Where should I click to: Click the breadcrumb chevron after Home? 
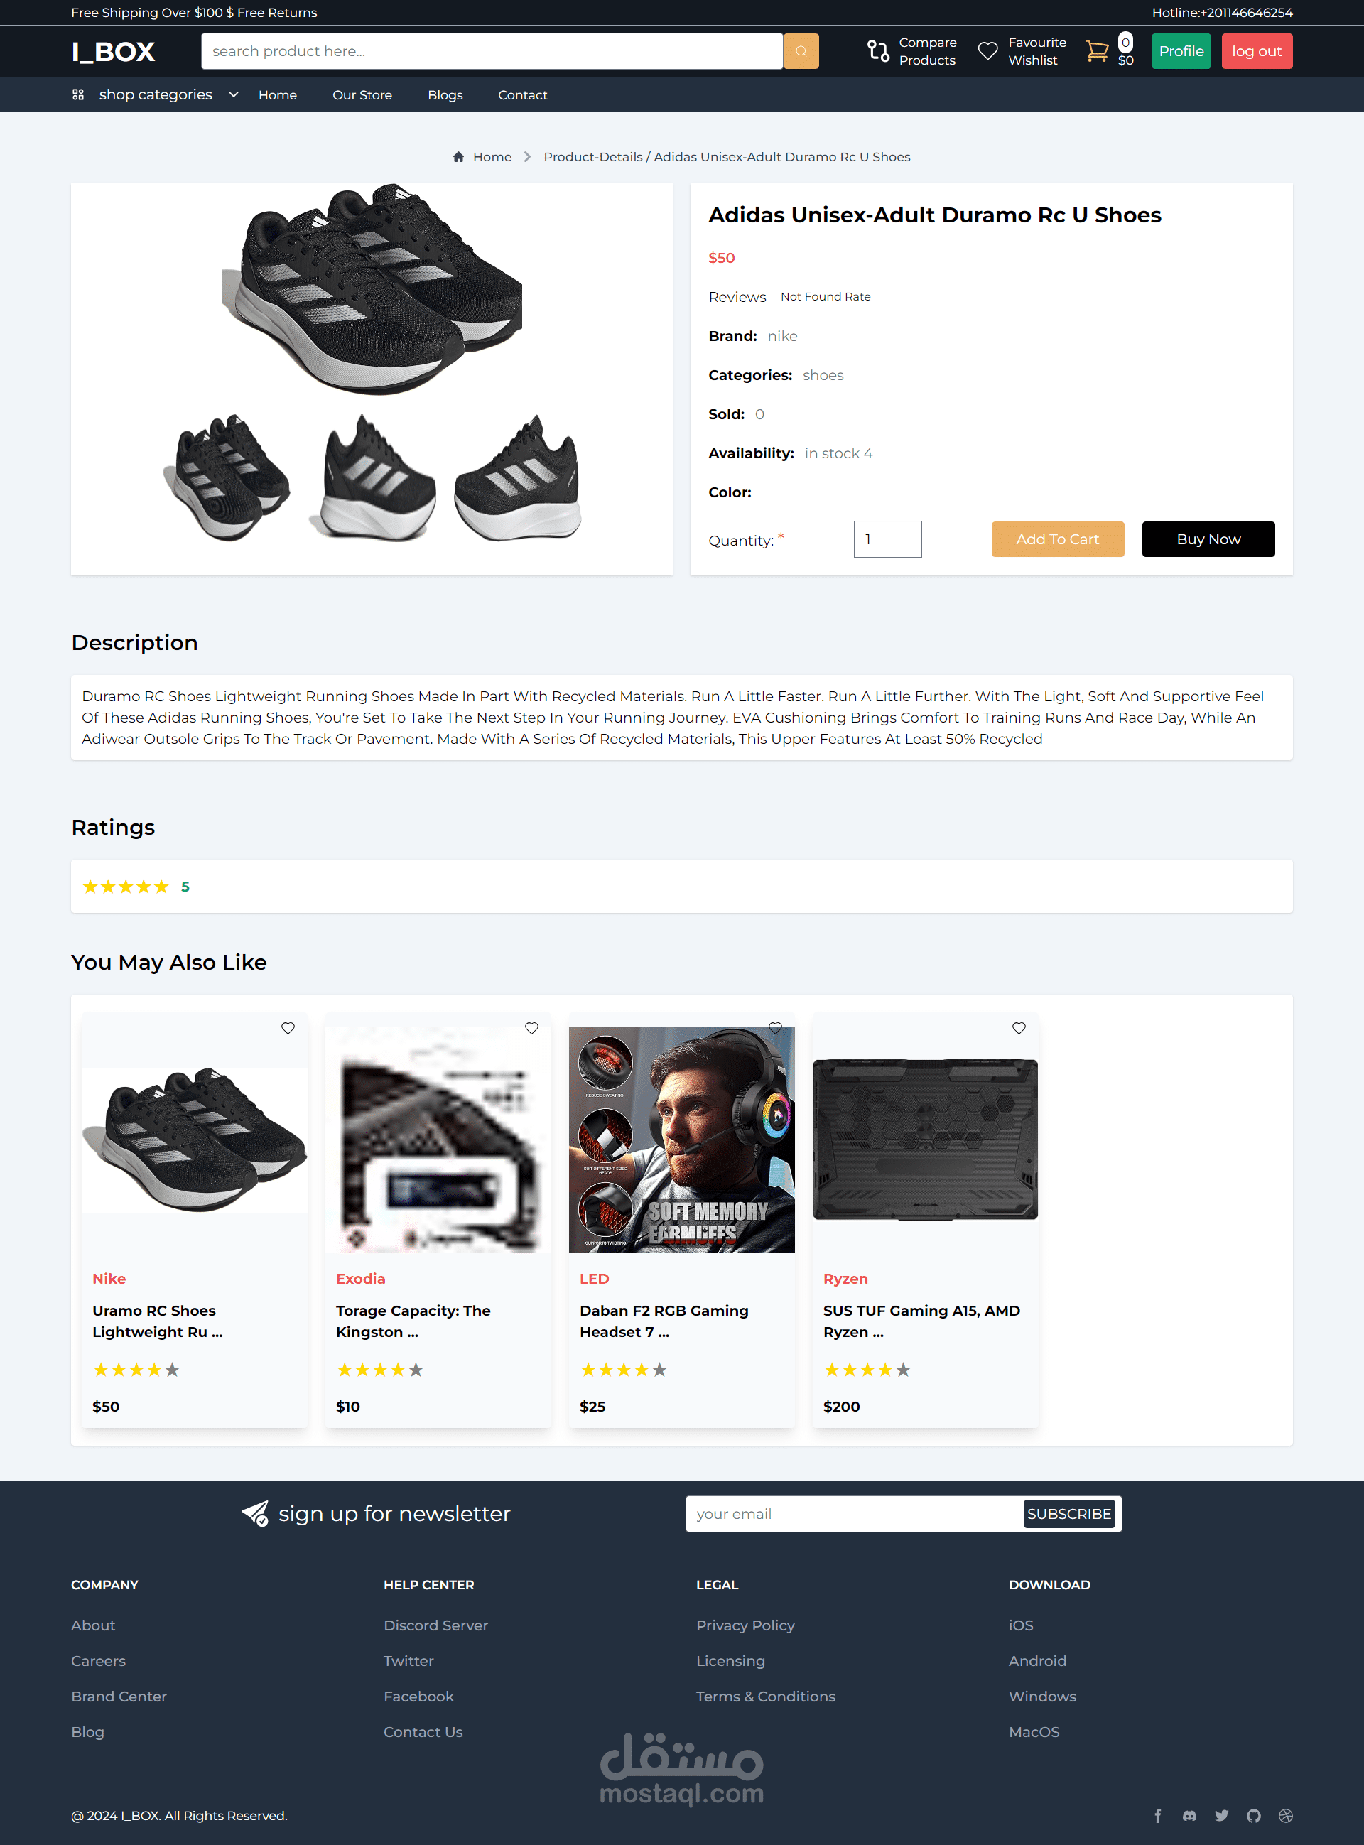[527, 157]
